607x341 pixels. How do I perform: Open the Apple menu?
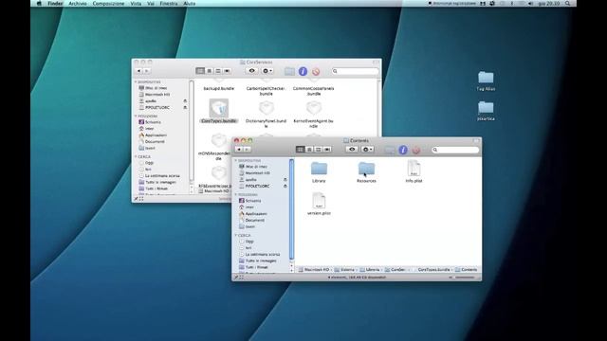[x=39, y=4]
